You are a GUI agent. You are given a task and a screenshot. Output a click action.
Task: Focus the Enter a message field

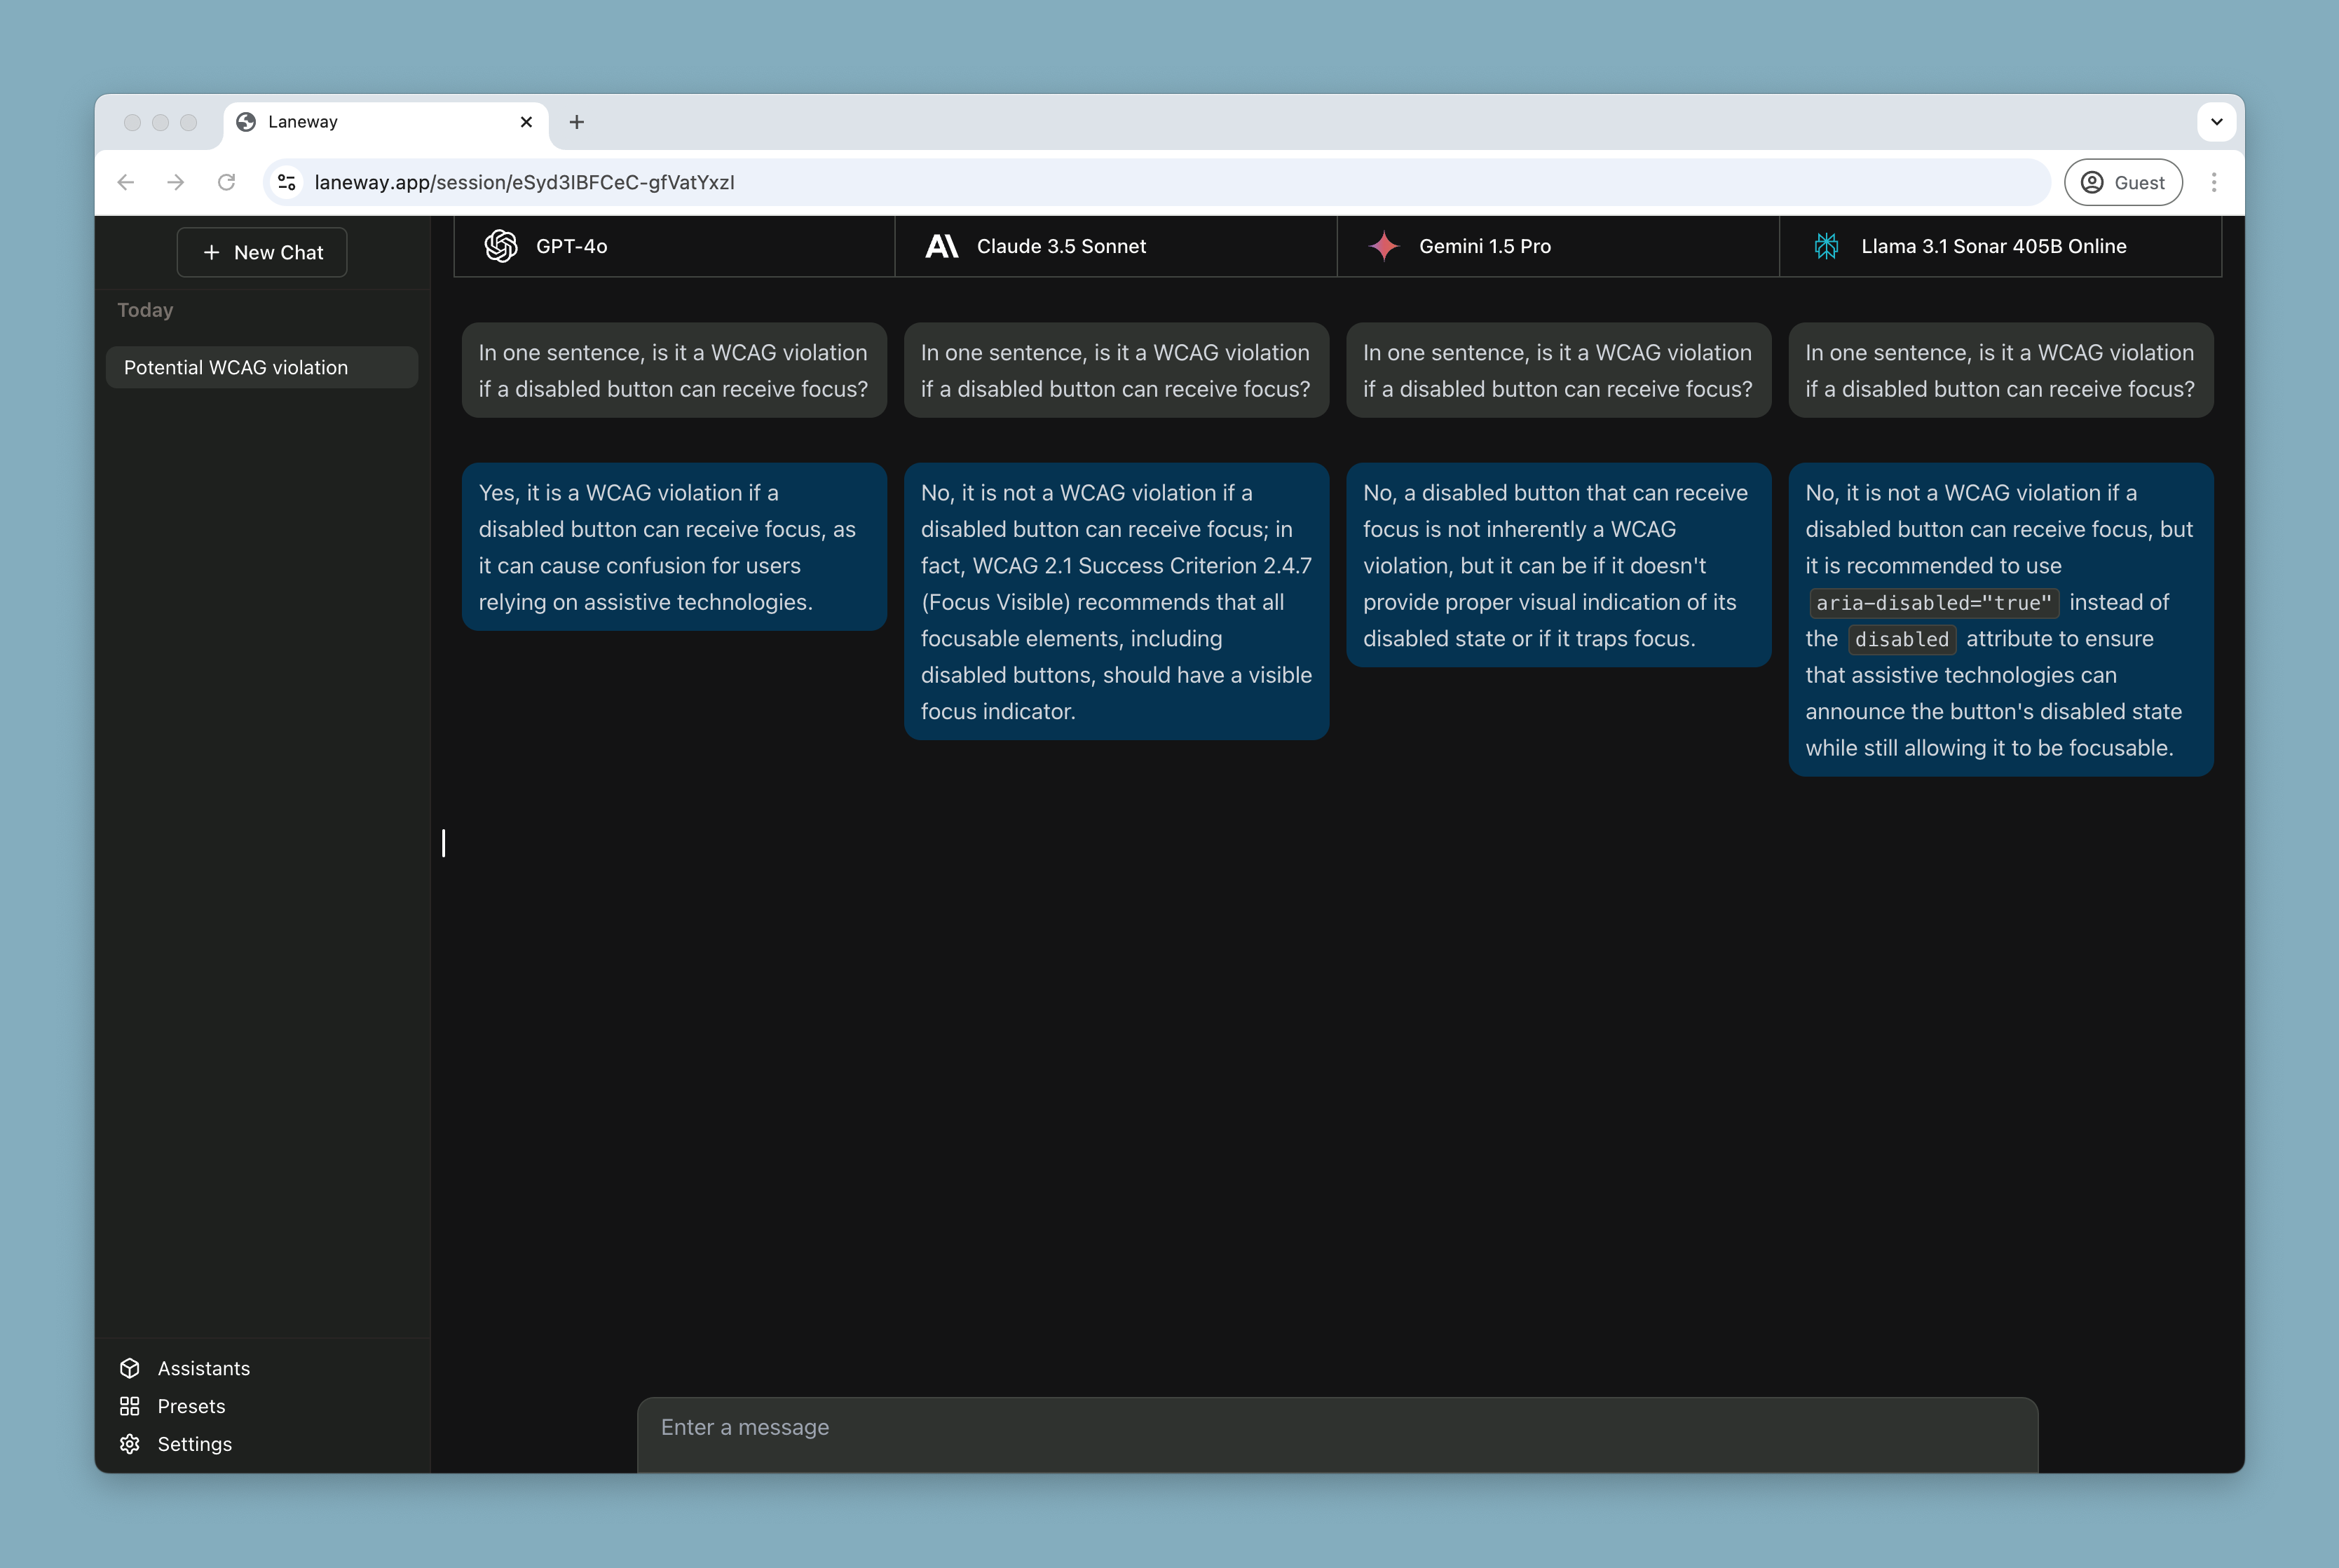pyautogui.click(x=1338, y=1434)
